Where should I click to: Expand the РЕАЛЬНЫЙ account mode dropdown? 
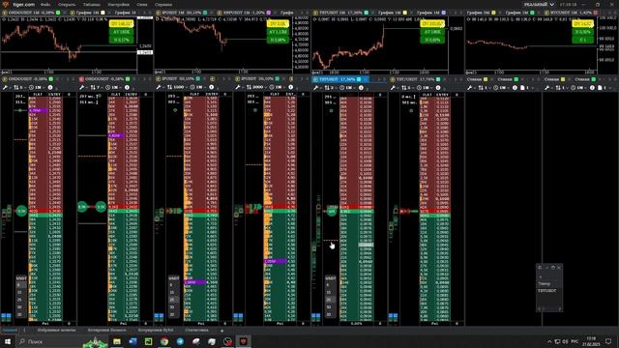pos(539,4)
